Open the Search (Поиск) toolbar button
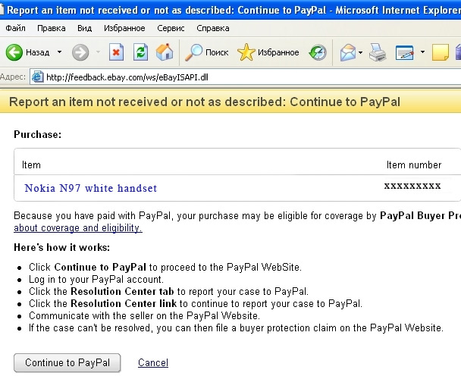 pyautogui.click(x=207, y=52)
